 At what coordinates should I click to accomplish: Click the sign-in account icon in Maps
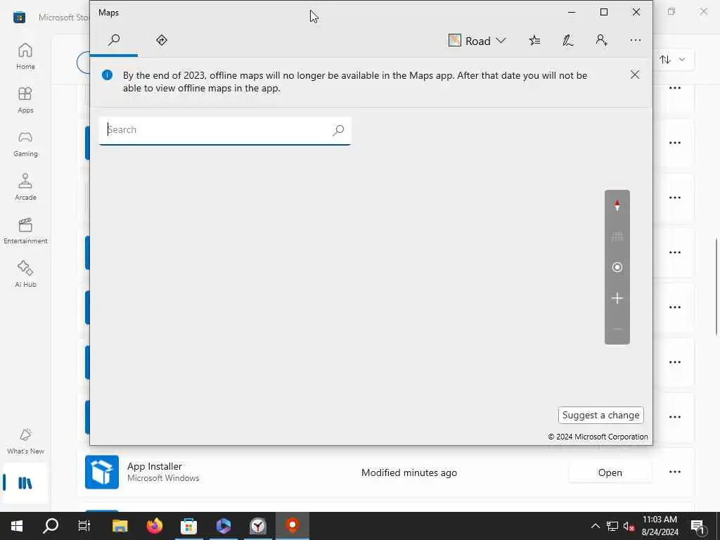pos(602,41)
